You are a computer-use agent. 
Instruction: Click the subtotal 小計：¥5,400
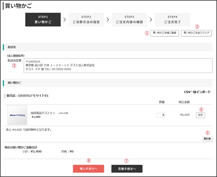point(32,151)
